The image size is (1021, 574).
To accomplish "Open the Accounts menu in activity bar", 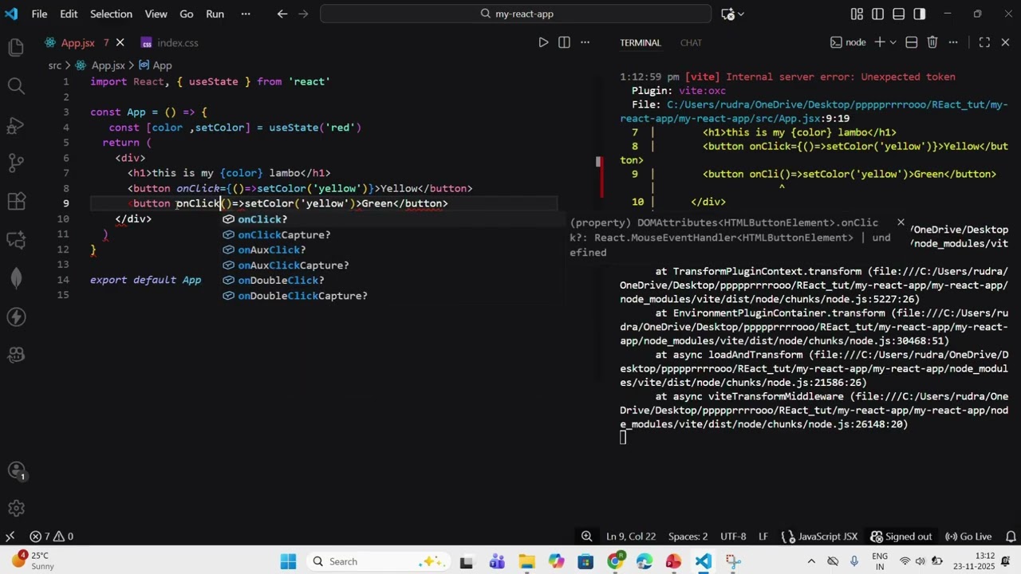I will pyautogui.click(x=16, y=471).
